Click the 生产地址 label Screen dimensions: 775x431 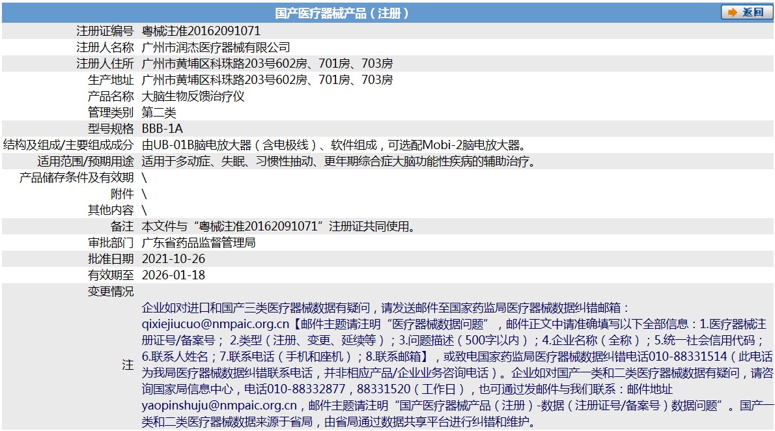click(111, 79)
